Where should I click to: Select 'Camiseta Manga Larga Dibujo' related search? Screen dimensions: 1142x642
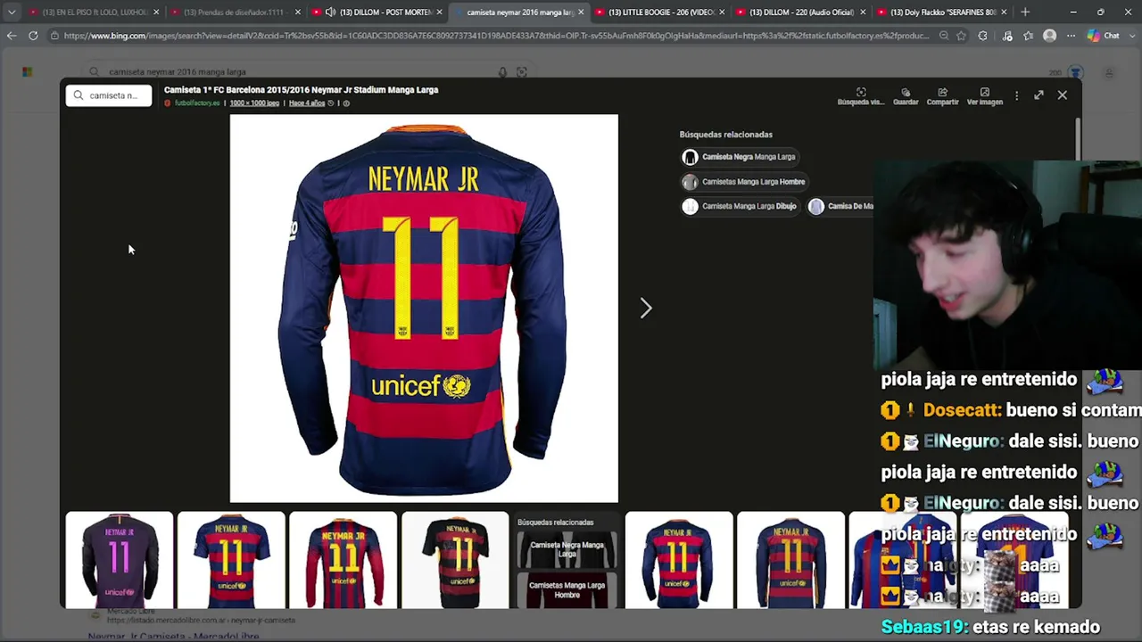click(x=740, y=207)
